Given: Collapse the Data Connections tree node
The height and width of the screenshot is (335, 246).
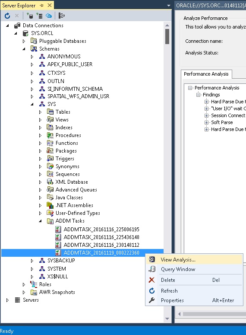Looking at the screenshot, I should 7,26.
